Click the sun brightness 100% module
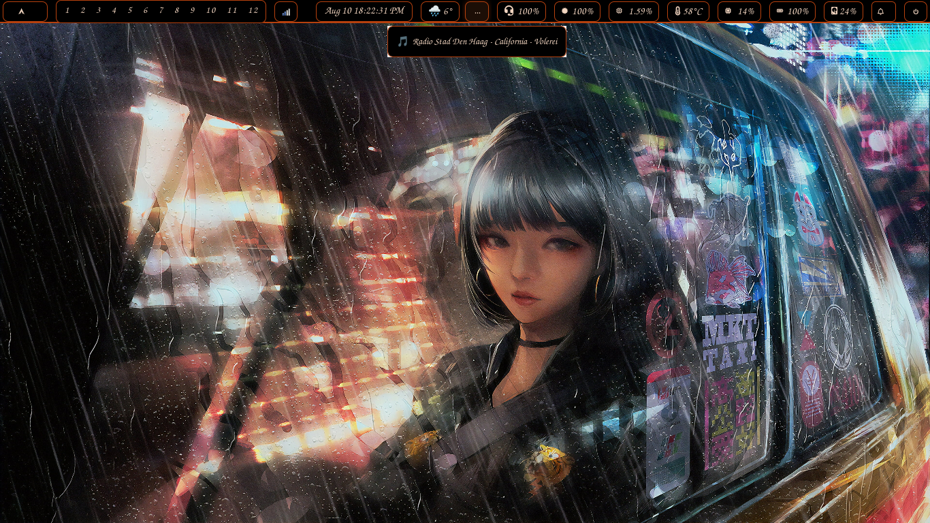Screen dimensions: 930x523 577,12
